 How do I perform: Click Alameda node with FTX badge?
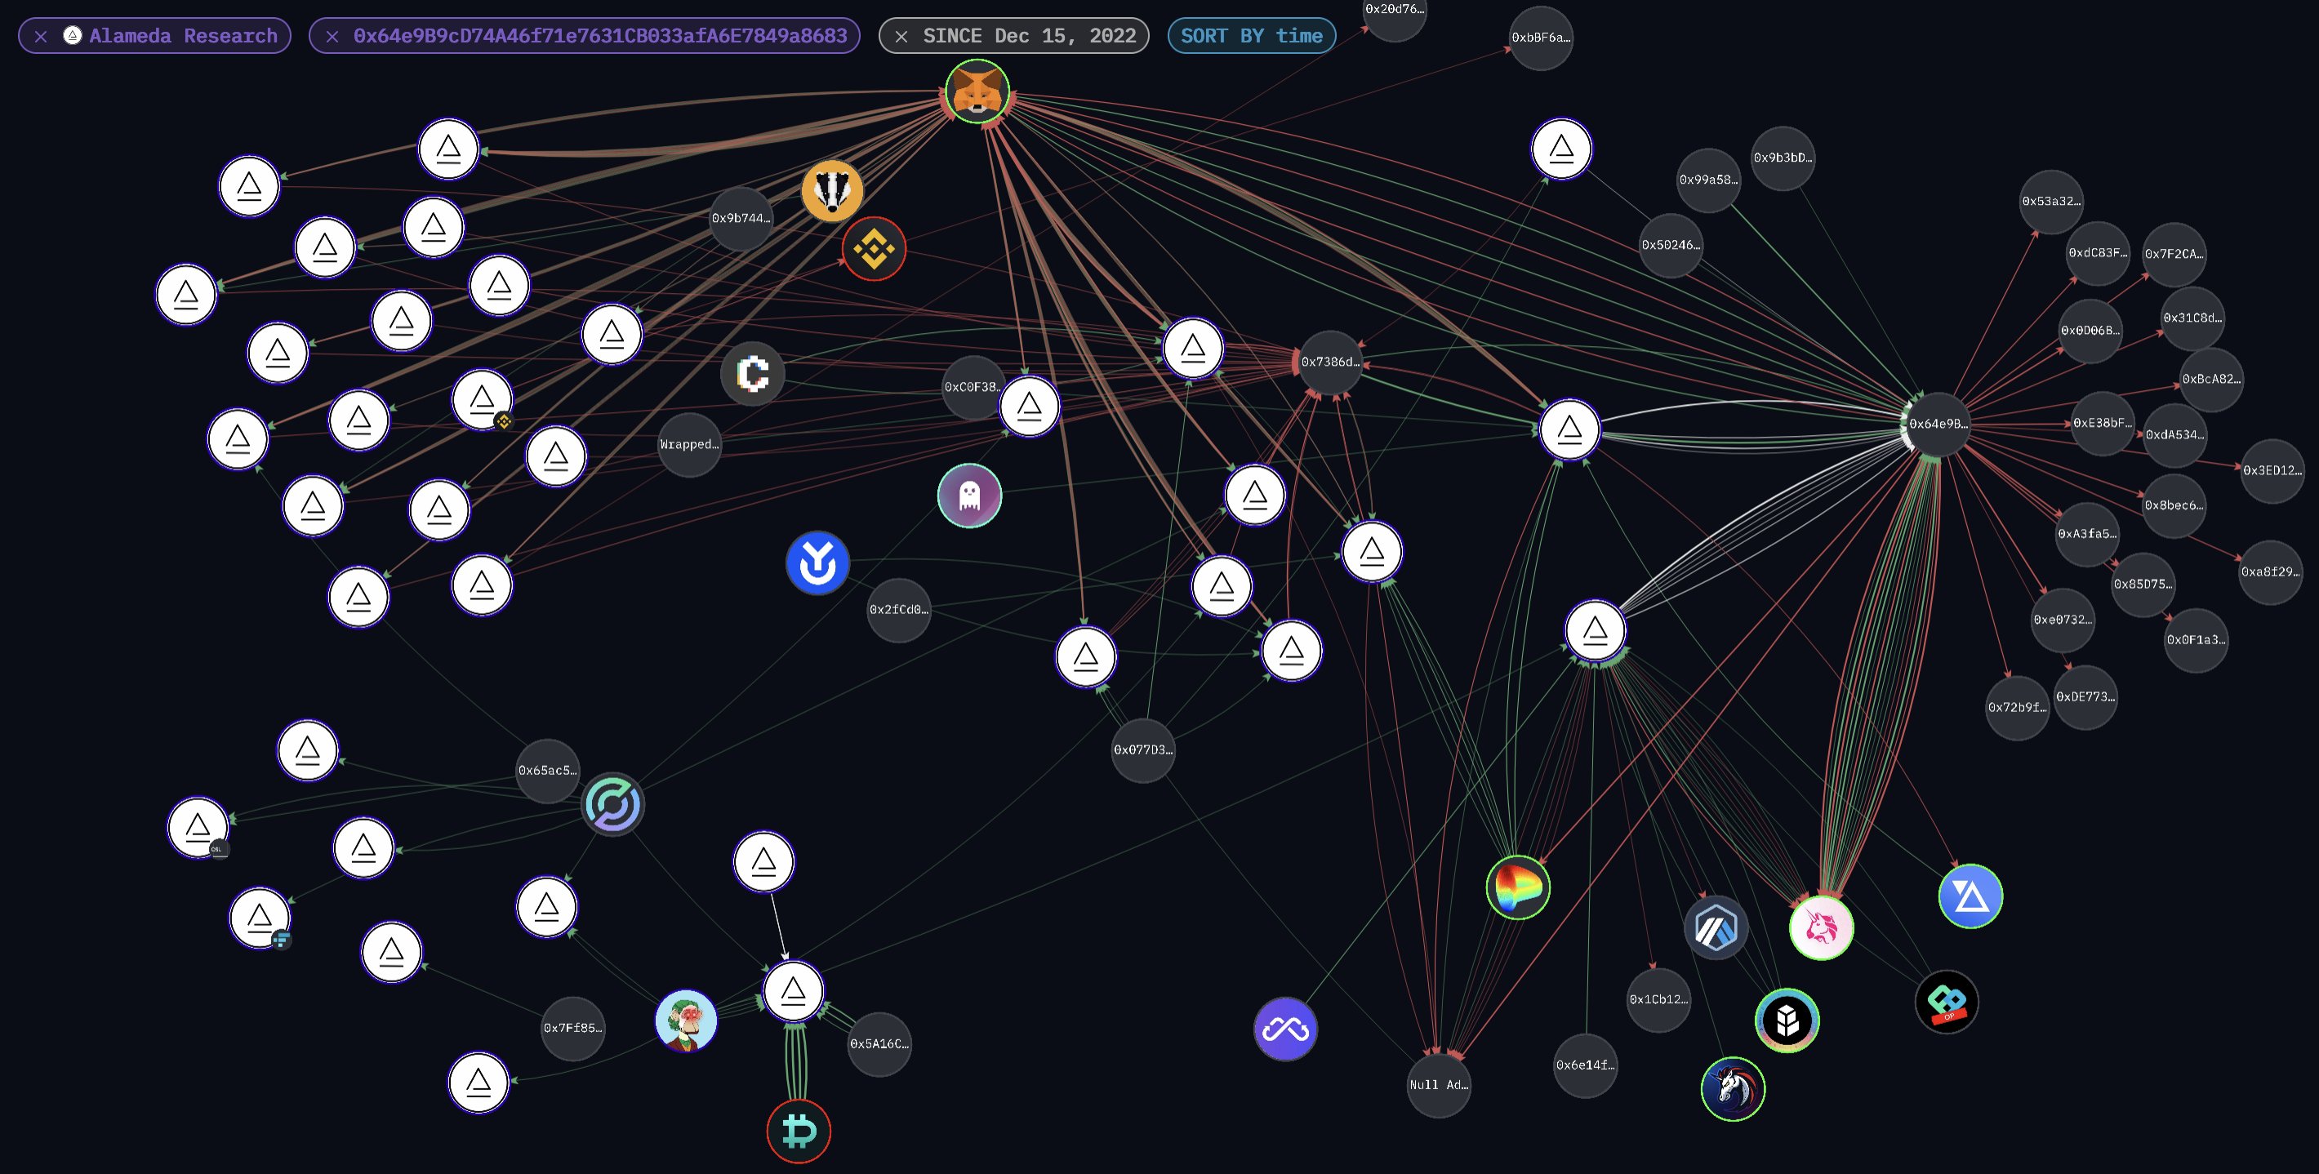coord(260,918)
